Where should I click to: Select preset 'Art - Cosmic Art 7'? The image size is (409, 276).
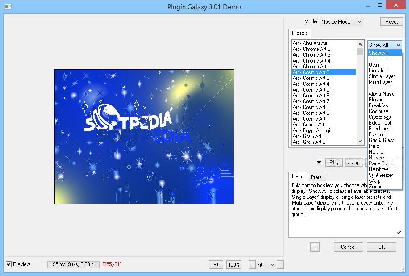pyautogui.click(x=324, y=101)
